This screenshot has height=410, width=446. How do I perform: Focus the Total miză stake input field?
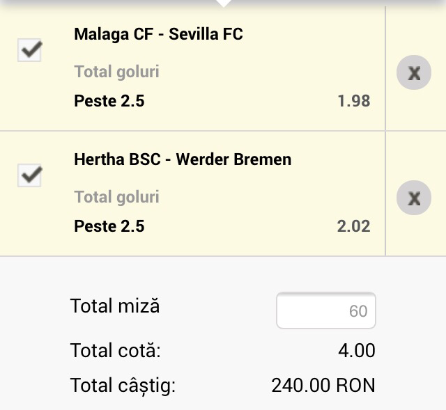(326, 310)
